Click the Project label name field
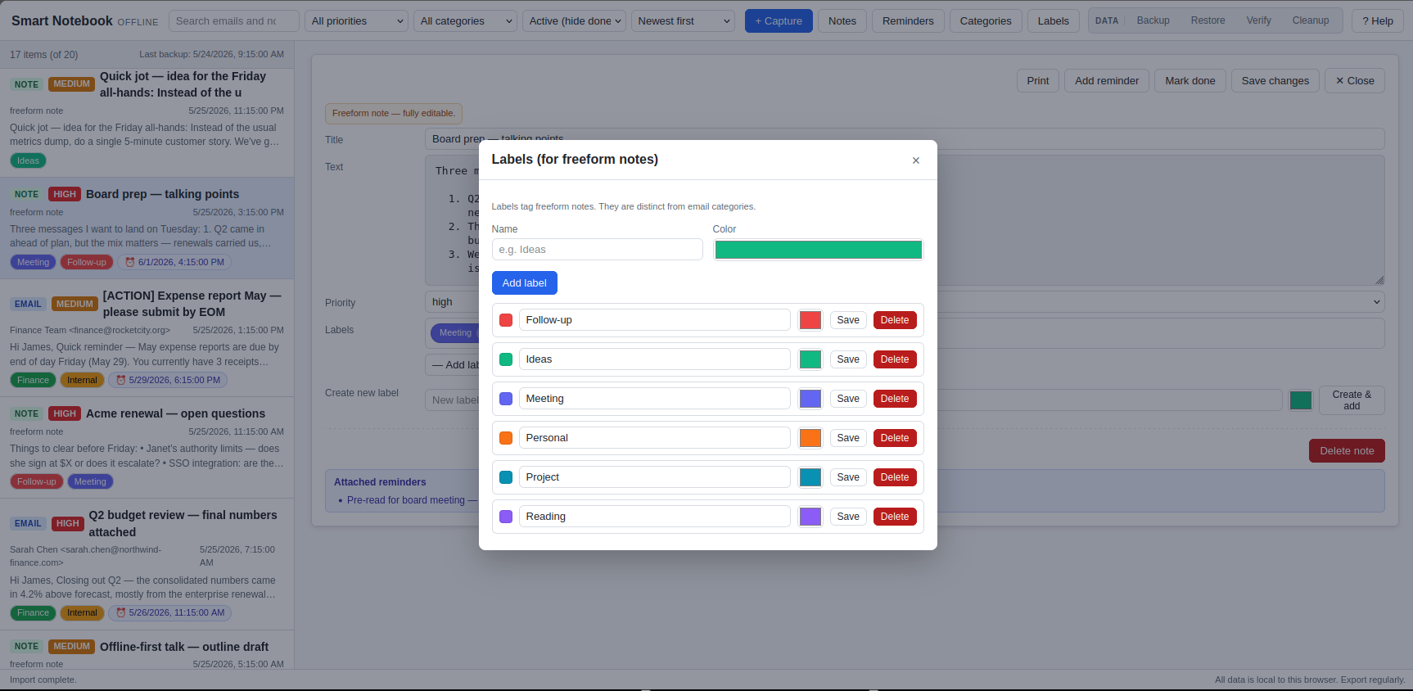The image size is (1413, 691). pos(654,477)
